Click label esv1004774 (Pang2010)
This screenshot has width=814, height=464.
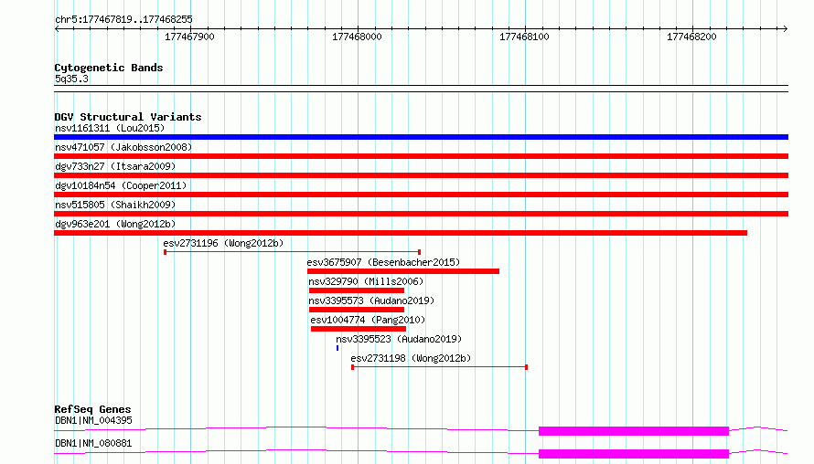click(x=368, y=320)
